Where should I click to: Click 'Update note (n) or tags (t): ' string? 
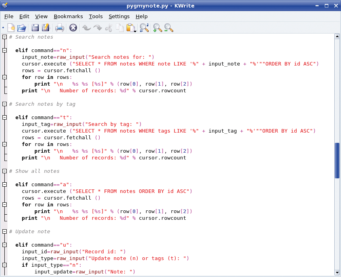(x=137, y=258)
